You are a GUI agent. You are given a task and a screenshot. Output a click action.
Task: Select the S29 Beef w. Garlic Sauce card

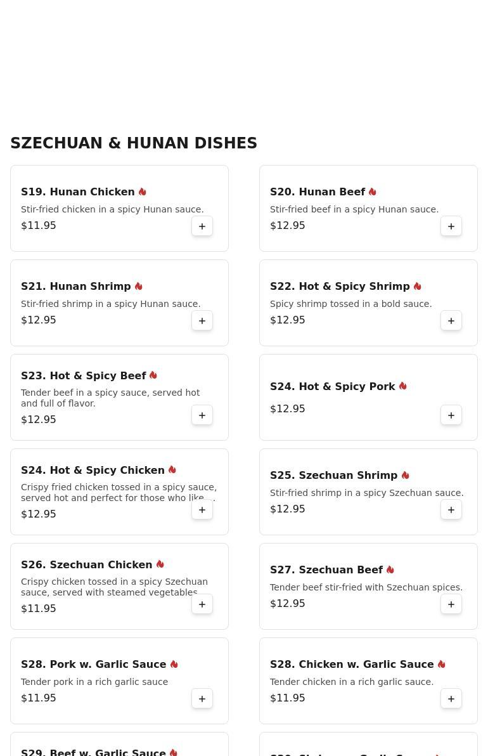point(119,745)
